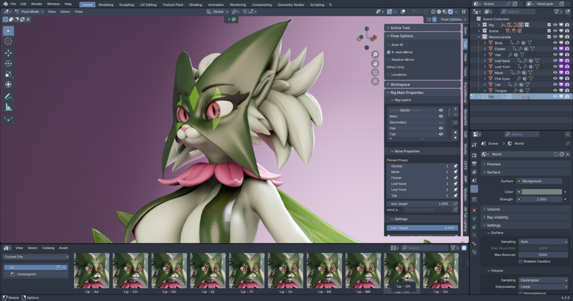Open the Scene properties tab icon

474,180
